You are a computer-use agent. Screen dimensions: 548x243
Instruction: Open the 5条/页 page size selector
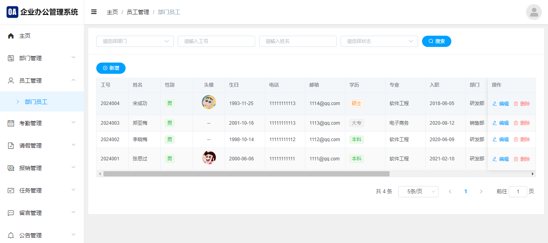(418, 192)
